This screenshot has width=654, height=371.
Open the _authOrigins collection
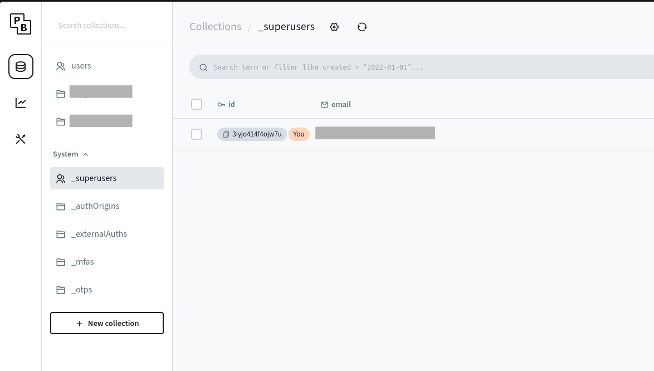coord(95,206)
